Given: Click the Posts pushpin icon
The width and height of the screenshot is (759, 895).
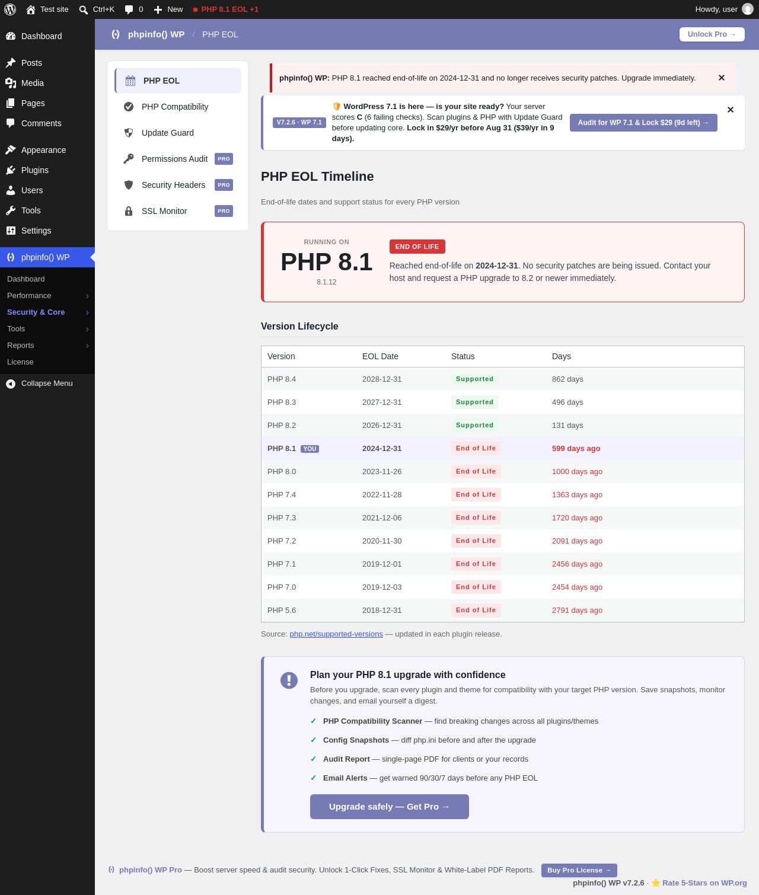Looking at the screenshot, I should click(x=11, y=63).
